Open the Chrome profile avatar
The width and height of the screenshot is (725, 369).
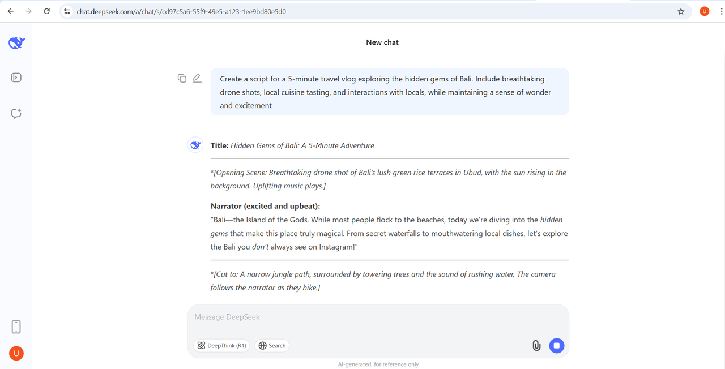[x=705, y=11]
